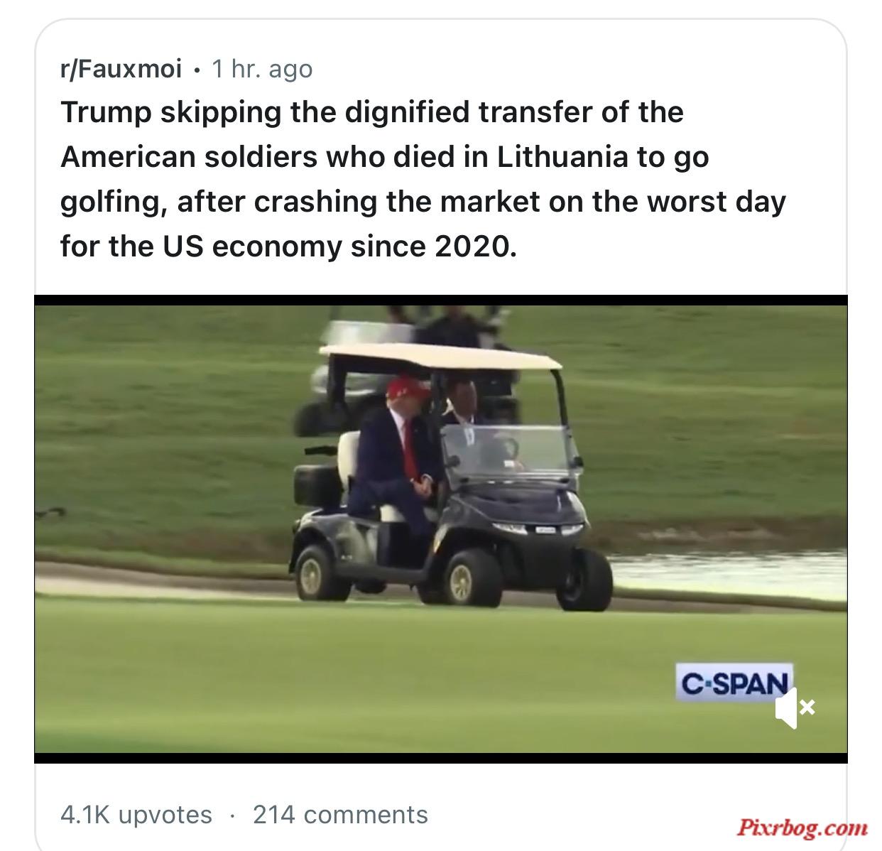
Task: Click the C-SPAN logo watermark
Action: (x=734, y=683)
